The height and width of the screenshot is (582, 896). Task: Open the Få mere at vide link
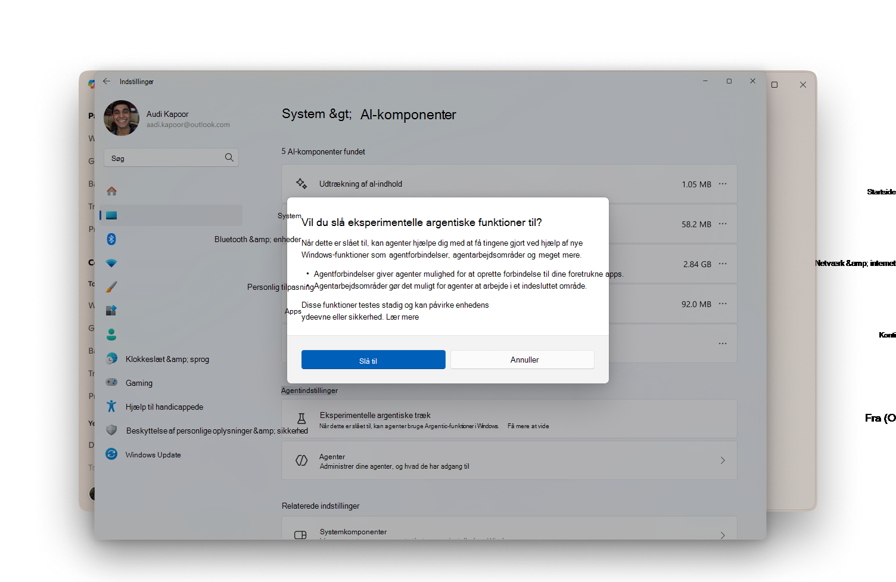tap(528, 426)
